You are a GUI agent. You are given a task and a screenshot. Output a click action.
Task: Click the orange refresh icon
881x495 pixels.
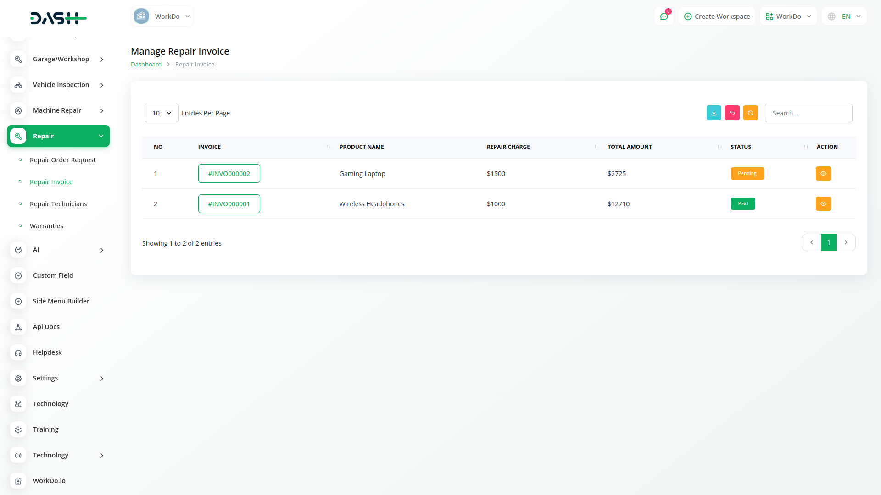[x=750, y=113]
